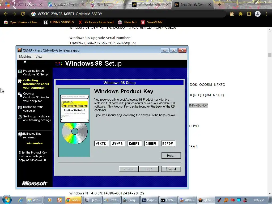The image size is (272, 204).
Task: Switch to Google Chrome taskbar button
Action: tap(73, 200)
